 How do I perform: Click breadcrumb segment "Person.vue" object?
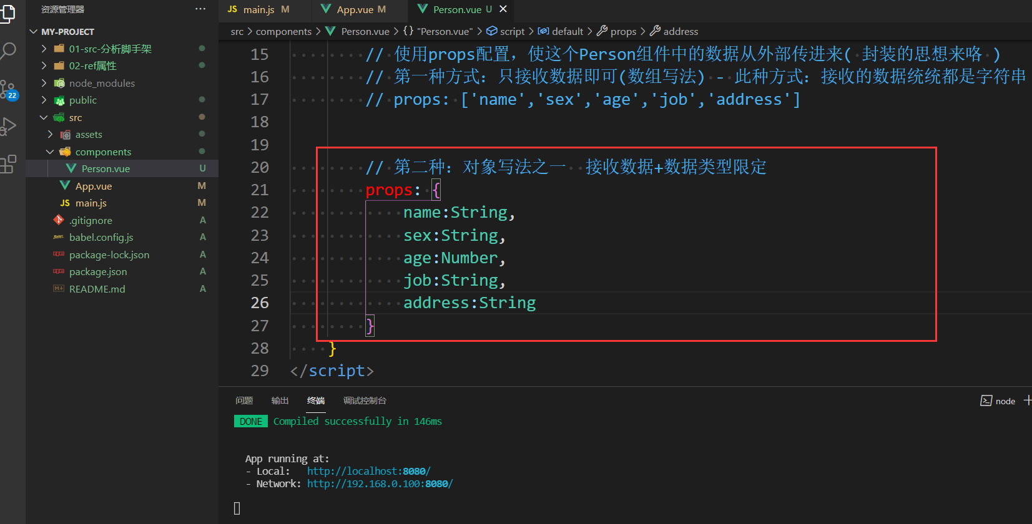(x=445, y=31)
